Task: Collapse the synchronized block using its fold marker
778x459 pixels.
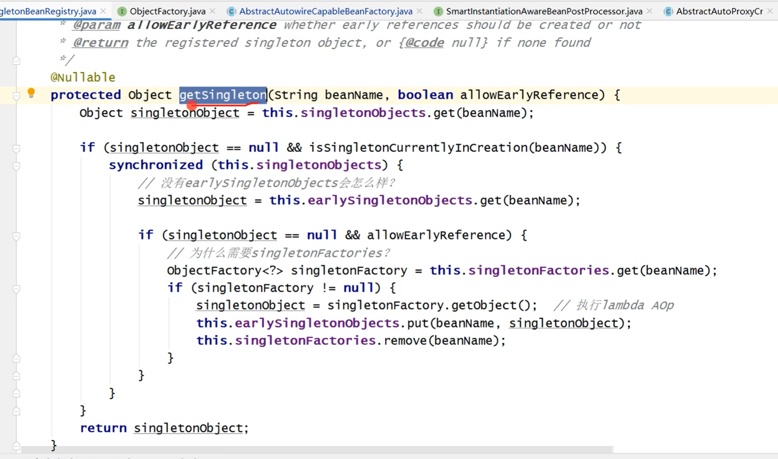Action: click(x=16, y=166)
